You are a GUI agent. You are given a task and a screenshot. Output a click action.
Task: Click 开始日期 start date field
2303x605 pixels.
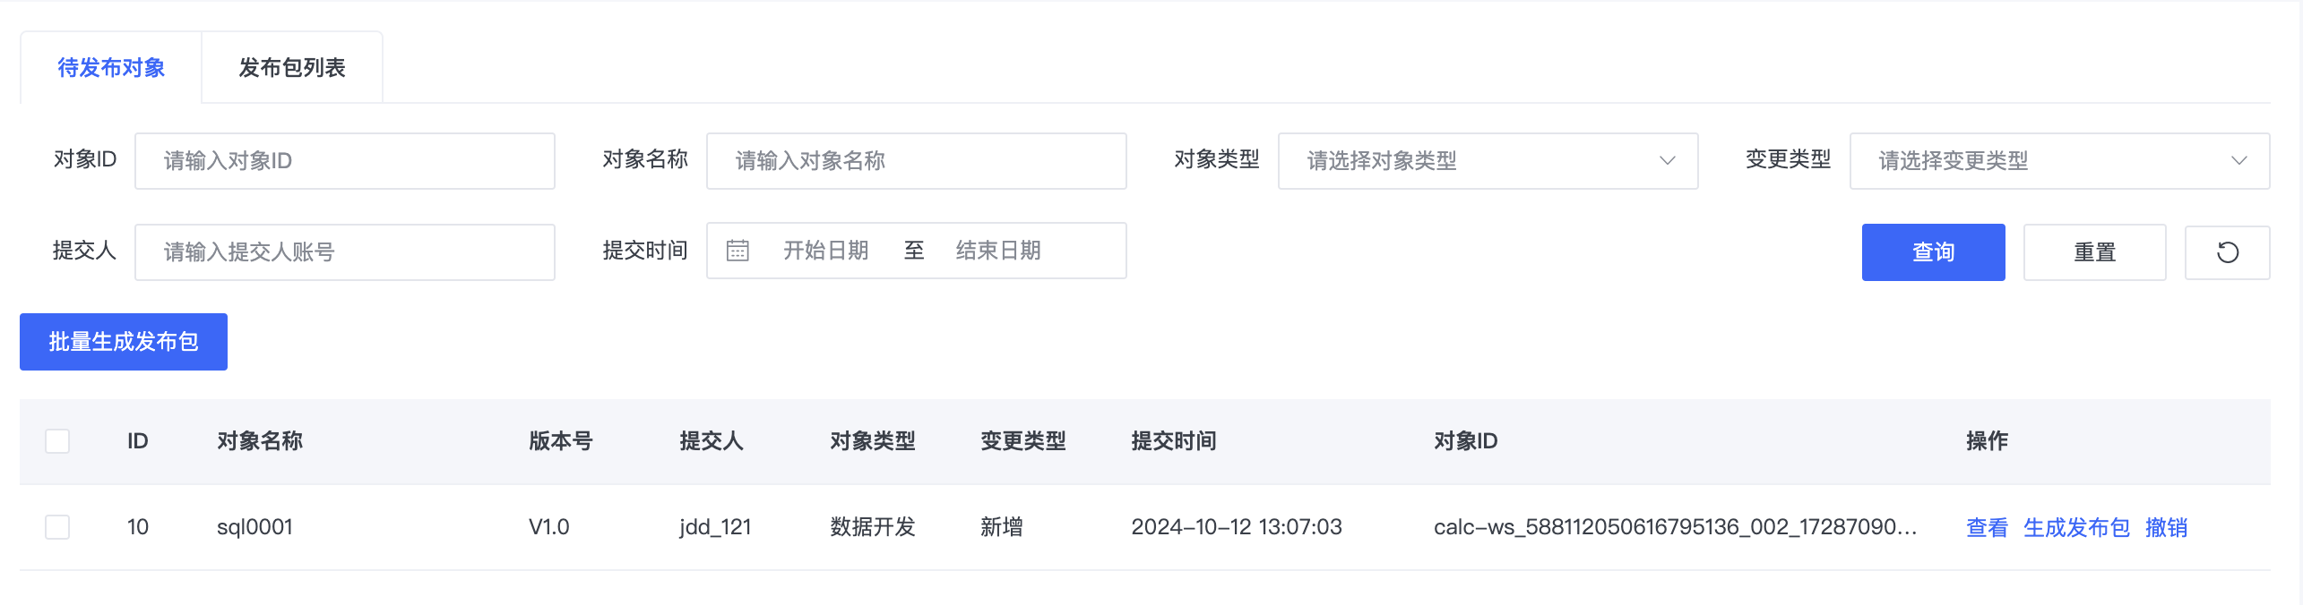(x=825, y=251)
